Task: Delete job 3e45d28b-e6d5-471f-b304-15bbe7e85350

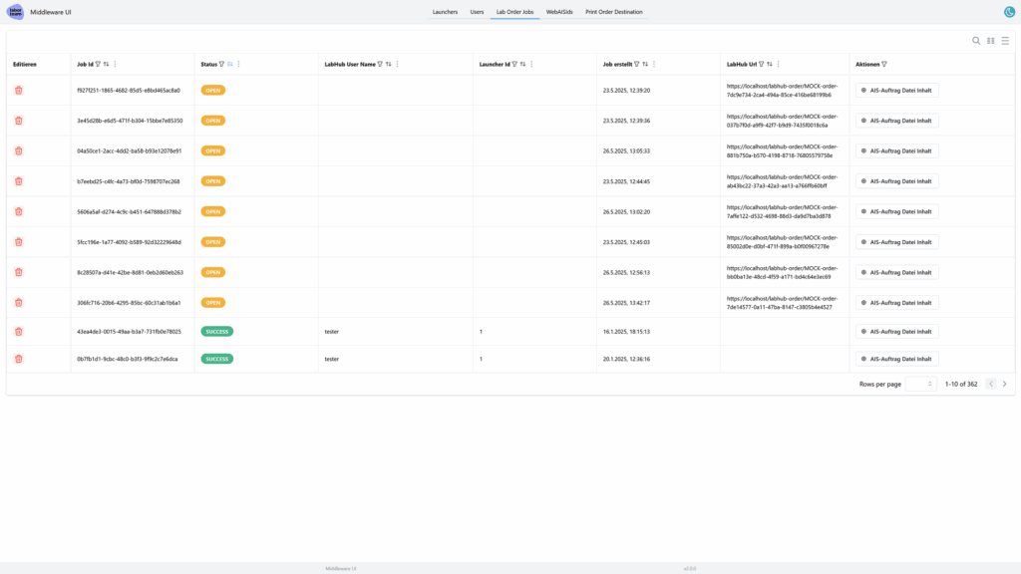Action: (19, 121)
